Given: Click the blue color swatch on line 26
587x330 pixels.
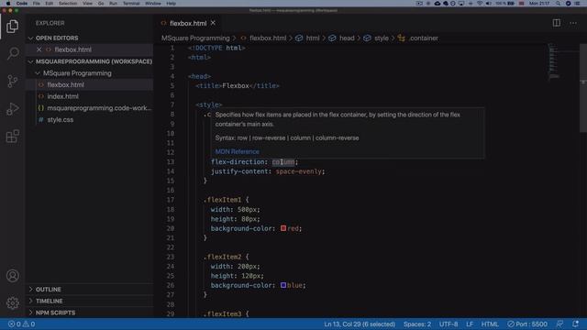Looking at the screenshot, I should (x=283, y=285).
